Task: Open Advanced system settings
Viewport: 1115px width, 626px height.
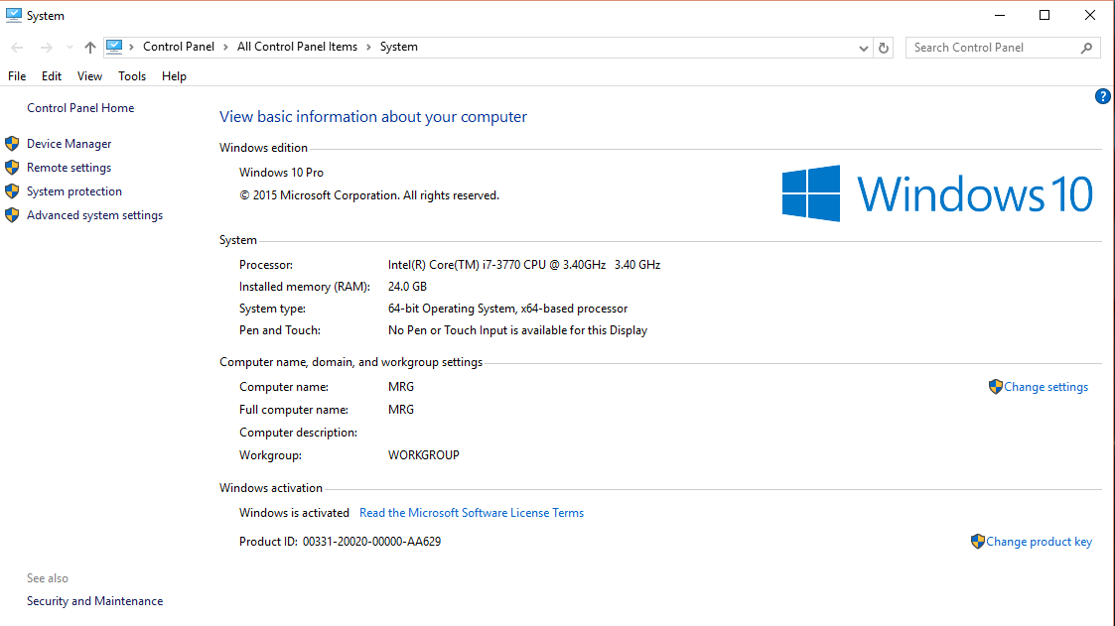Action: 94,215
